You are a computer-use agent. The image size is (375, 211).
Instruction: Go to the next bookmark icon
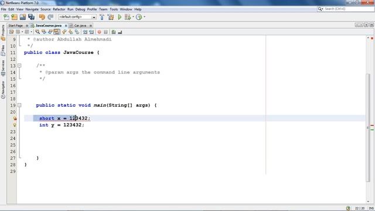coord(70,32)
